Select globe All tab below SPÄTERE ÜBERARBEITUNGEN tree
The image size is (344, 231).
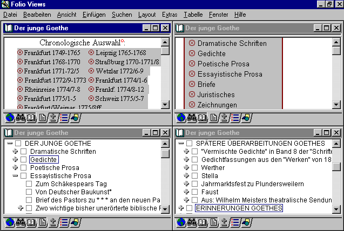point(181,222)
